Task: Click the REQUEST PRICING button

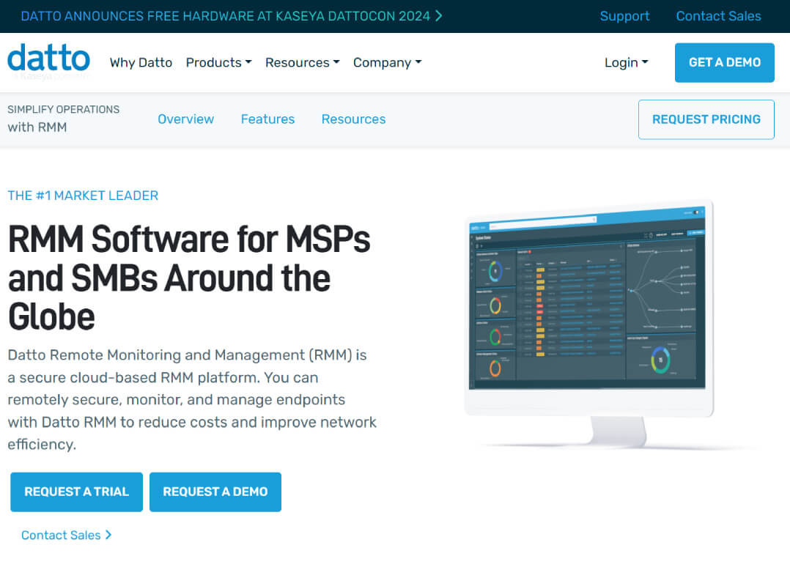Action: 706,119
